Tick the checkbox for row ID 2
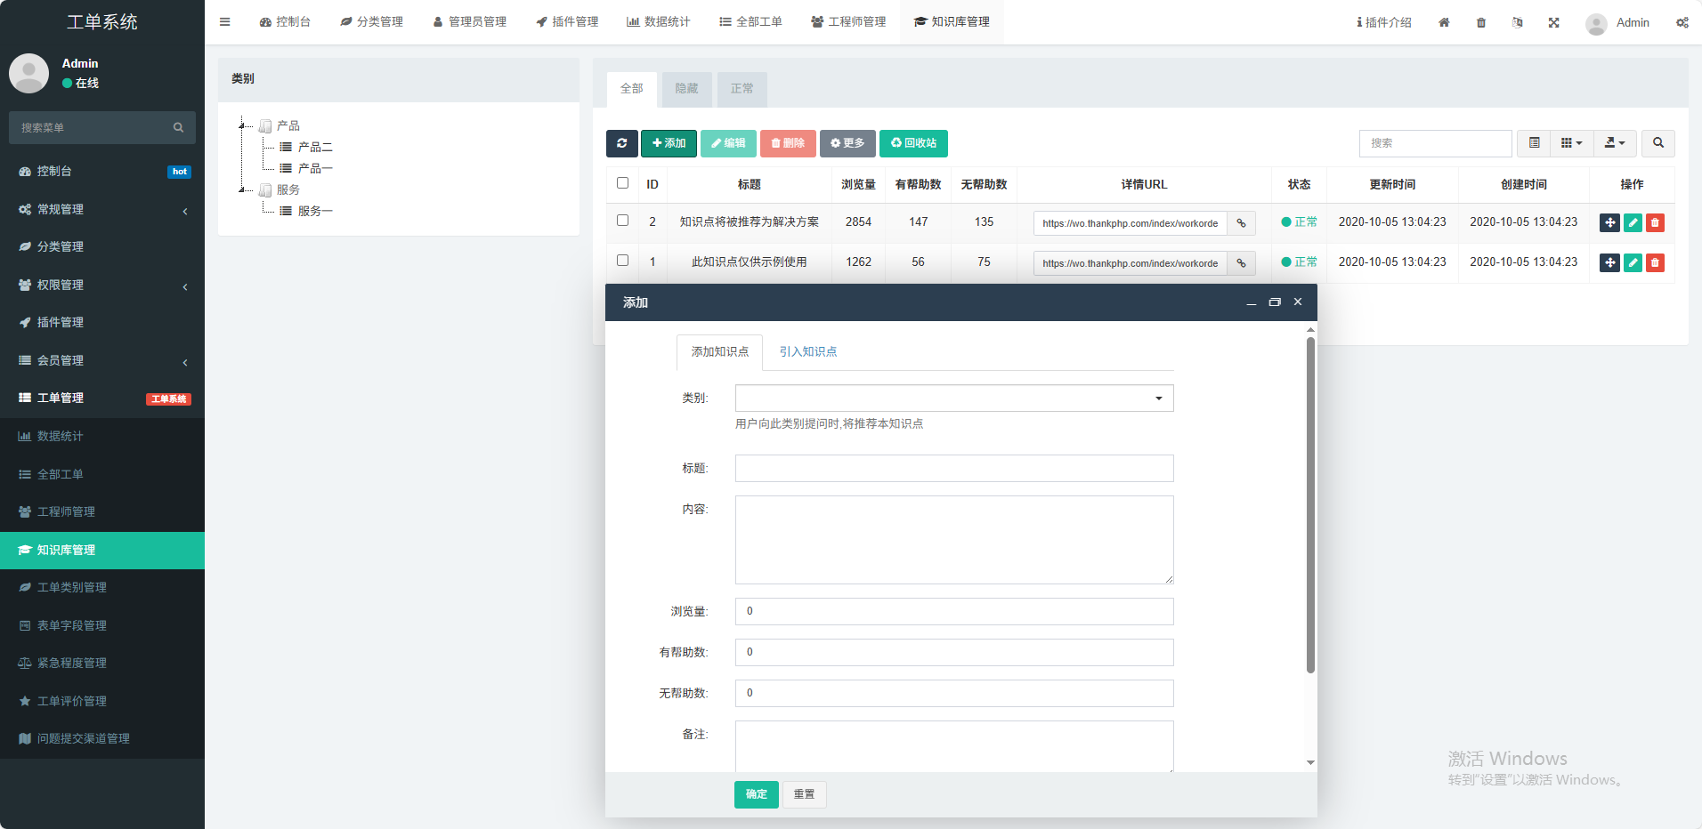This screenshot has height=829, width=1702. [623, 221]
